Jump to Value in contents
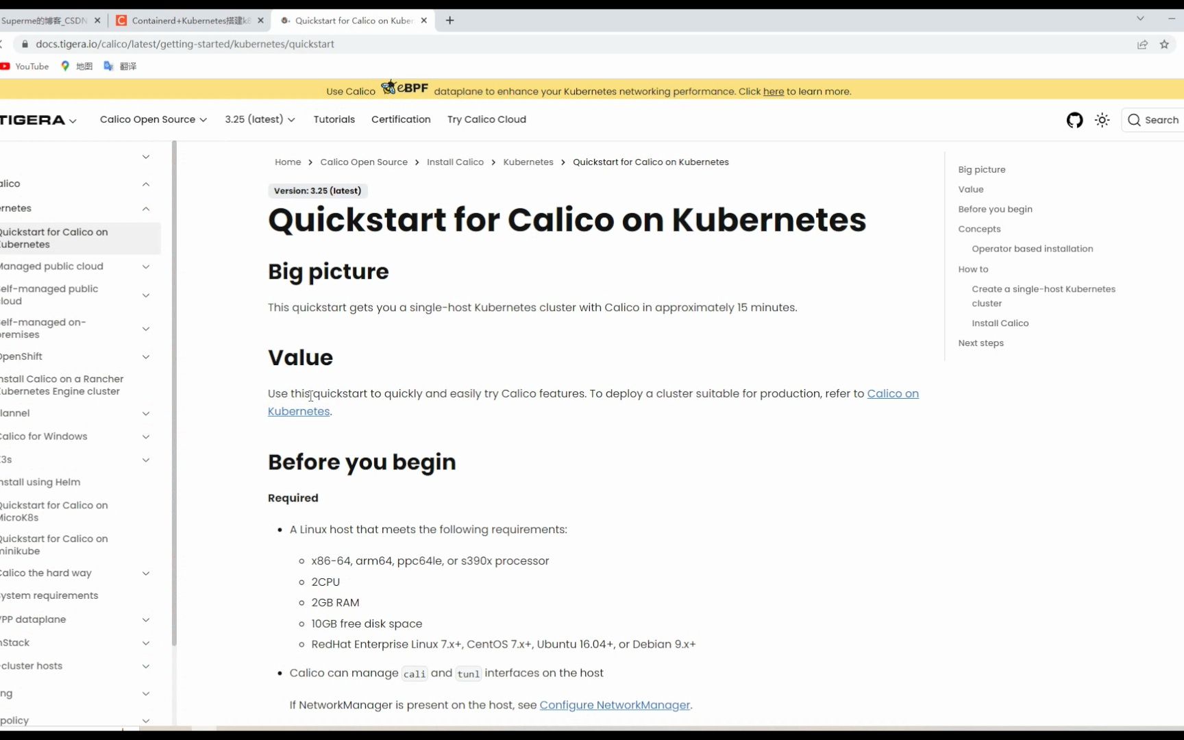The image size is (1184, 740). pyautogui.click(x=971, y=189)
